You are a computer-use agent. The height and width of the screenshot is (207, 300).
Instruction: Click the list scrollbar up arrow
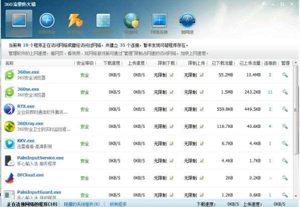coord(296,63)
